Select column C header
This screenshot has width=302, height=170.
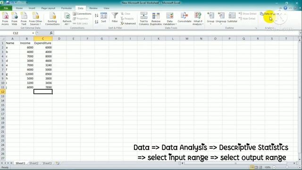click(43, 39)
